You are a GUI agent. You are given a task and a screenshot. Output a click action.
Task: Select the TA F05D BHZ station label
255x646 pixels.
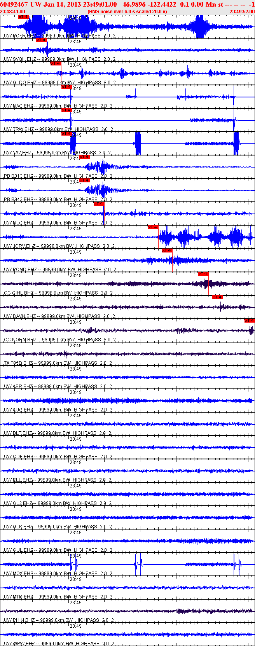click(x=19, y=363)
